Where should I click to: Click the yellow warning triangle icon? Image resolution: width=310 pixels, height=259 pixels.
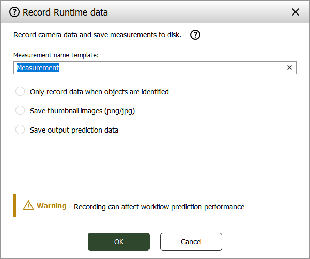tap(28, 206)
